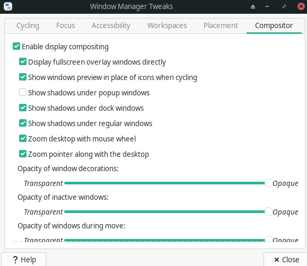Enable Show shadows under popup windows
The width and height of the screenshot is (307, 266).
point(23,92)
